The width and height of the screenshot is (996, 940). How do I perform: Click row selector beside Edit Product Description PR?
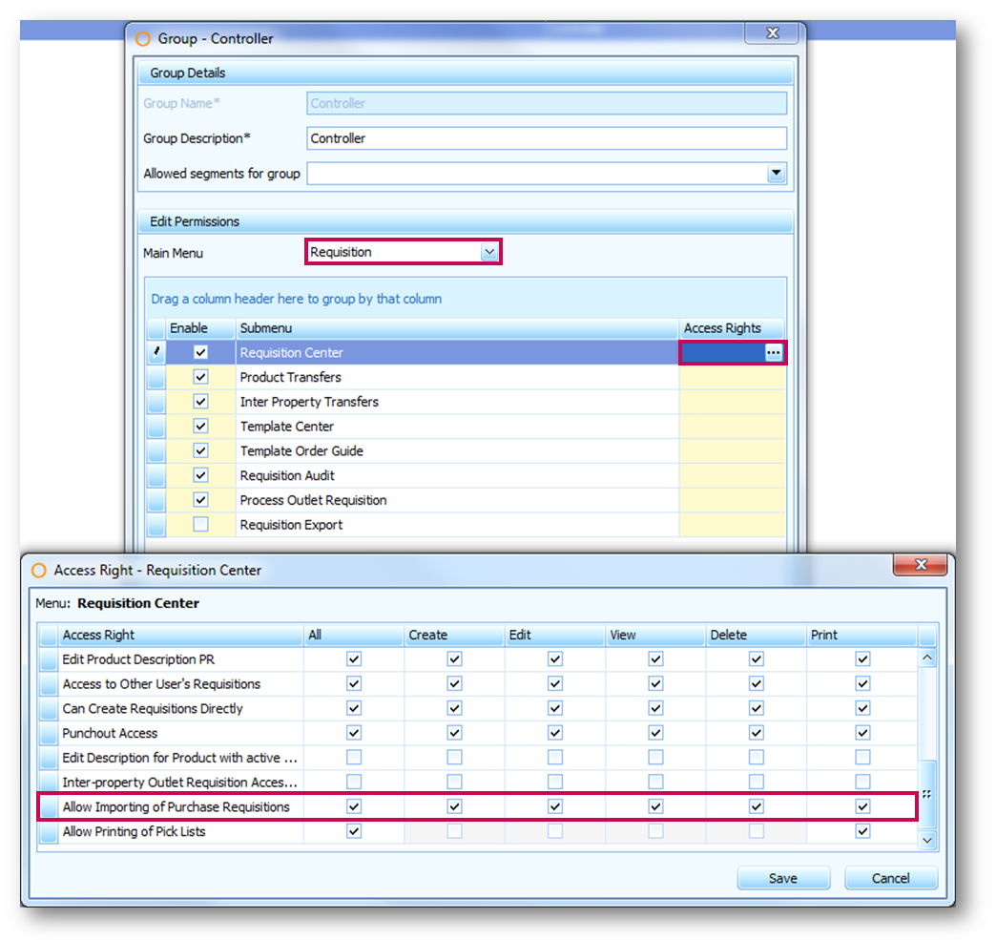pyautogui.click(x=49, y=659)
